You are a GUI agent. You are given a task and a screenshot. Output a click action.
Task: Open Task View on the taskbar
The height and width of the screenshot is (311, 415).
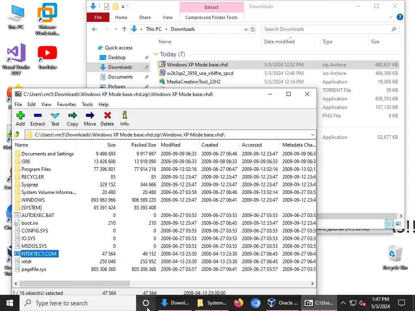pos(146,303)
